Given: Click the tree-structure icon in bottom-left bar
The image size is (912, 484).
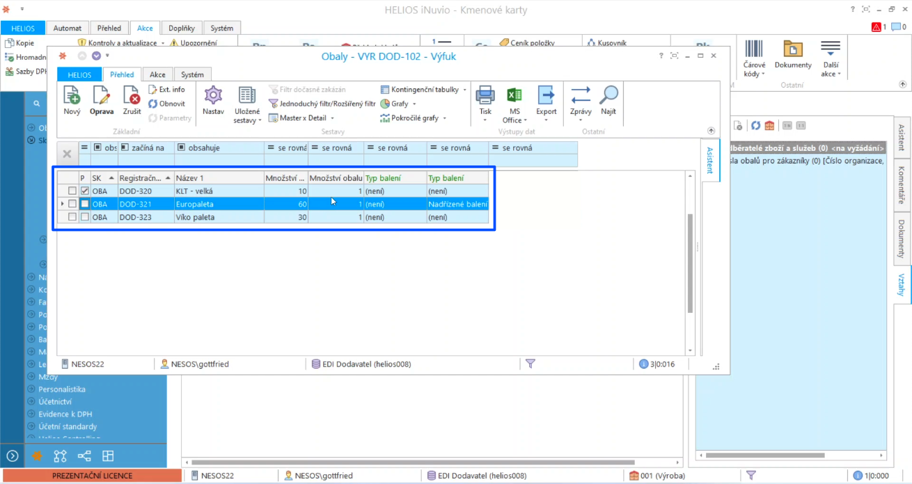Looking at the screenshot, I should 61,456.
